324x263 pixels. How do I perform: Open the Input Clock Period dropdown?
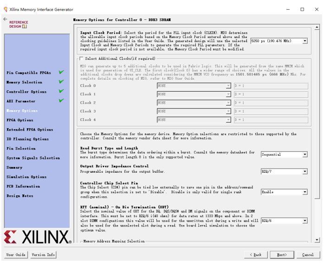point(279,41)
